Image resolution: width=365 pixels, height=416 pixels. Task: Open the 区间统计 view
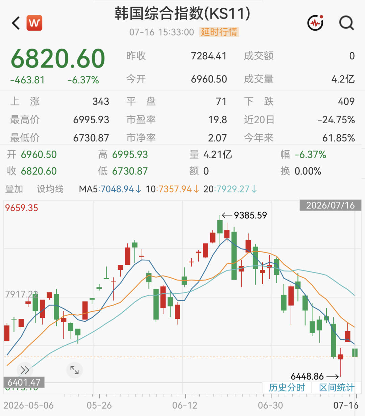[337, 387]
